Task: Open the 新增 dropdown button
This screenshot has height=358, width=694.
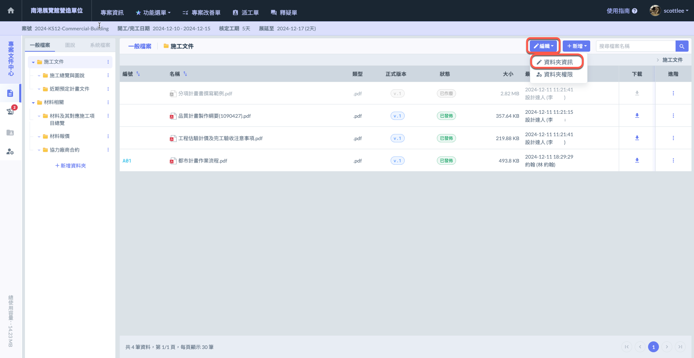Action: point(576,46)
